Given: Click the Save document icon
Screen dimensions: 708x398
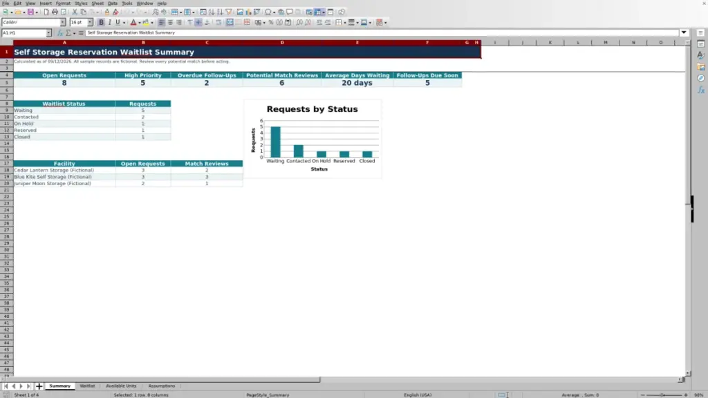Looking at the screenshot, I should 30,12.
